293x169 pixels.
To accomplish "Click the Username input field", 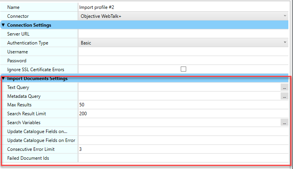I will (x=183, y=52).
